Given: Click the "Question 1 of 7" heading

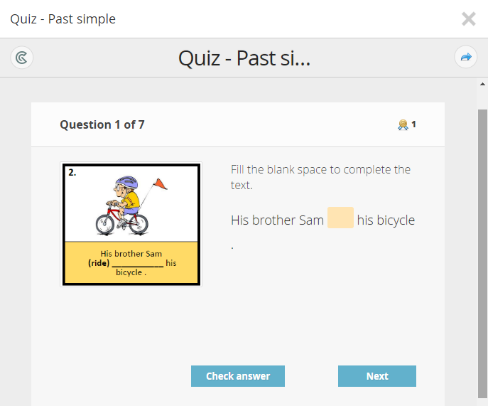Looking at the screenshot, I should click(x=102, y=125).
